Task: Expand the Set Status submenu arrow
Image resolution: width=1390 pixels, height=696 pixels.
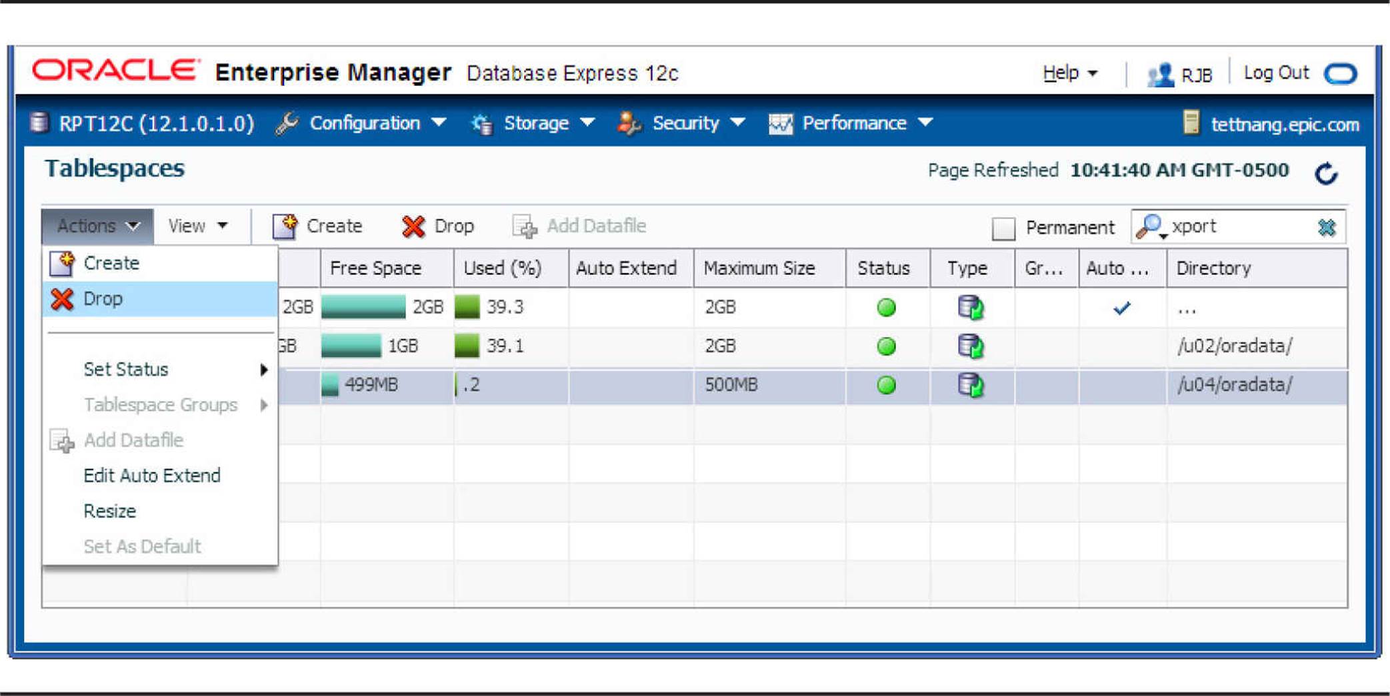Action: pyautogui.click(x=264, y=370)
